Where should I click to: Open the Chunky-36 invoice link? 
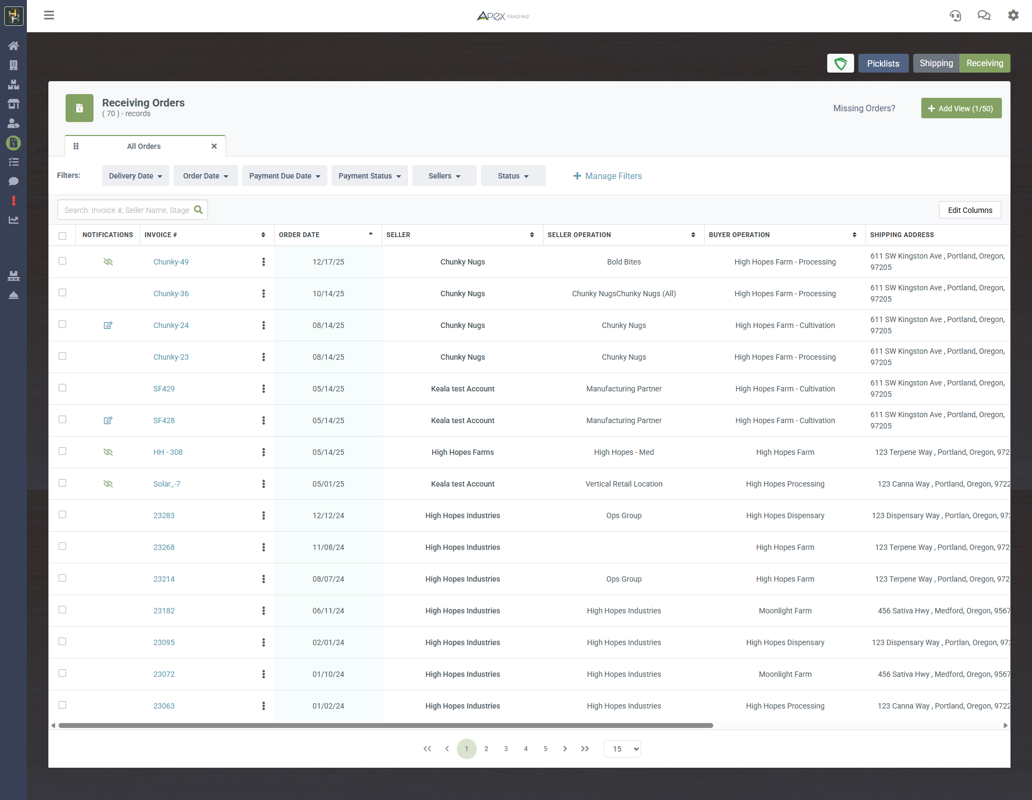tap(171, 294)
